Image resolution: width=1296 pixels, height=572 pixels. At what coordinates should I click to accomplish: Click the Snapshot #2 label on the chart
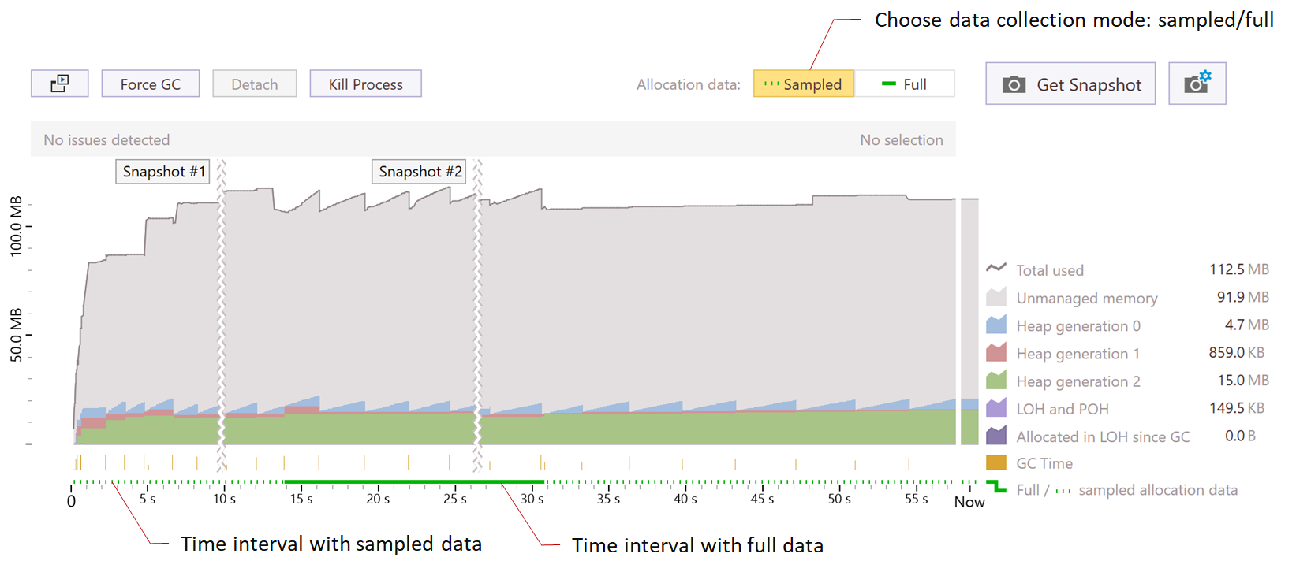pyautogui.click(x=419, y=171)
